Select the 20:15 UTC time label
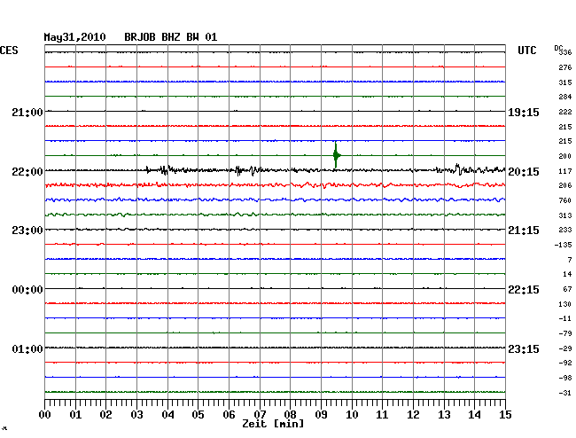 pos(524,172)
